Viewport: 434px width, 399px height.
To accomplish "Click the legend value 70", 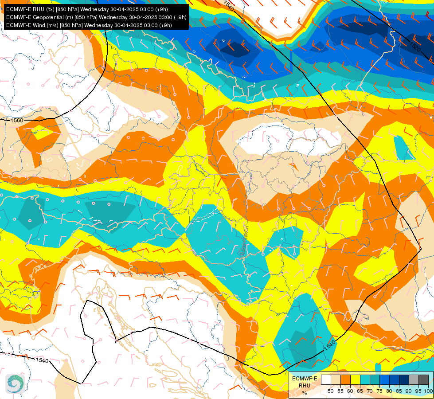I will click(x=370, y=391).
